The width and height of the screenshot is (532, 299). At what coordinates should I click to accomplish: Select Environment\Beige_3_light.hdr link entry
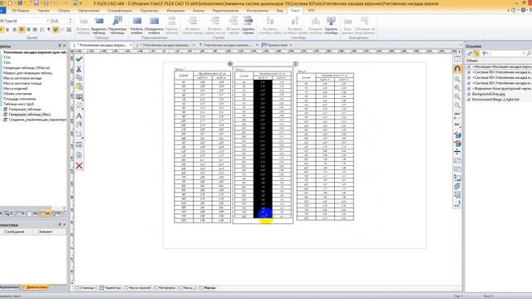point(495,100)
